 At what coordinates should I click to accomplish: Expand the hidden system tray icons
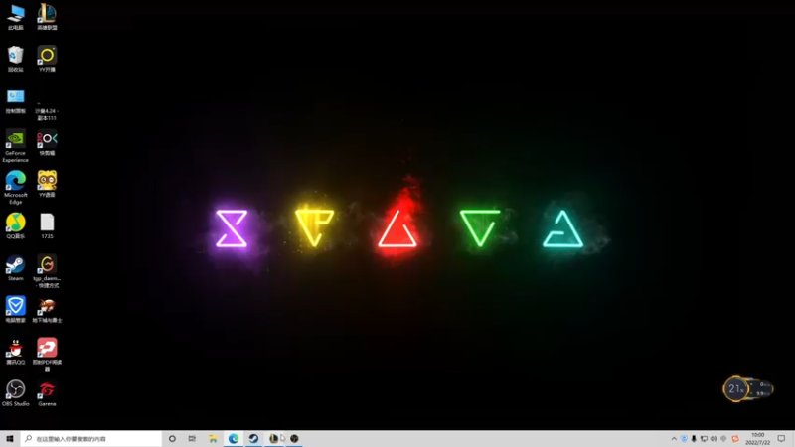pyautogui.click(x=674, y=439)
